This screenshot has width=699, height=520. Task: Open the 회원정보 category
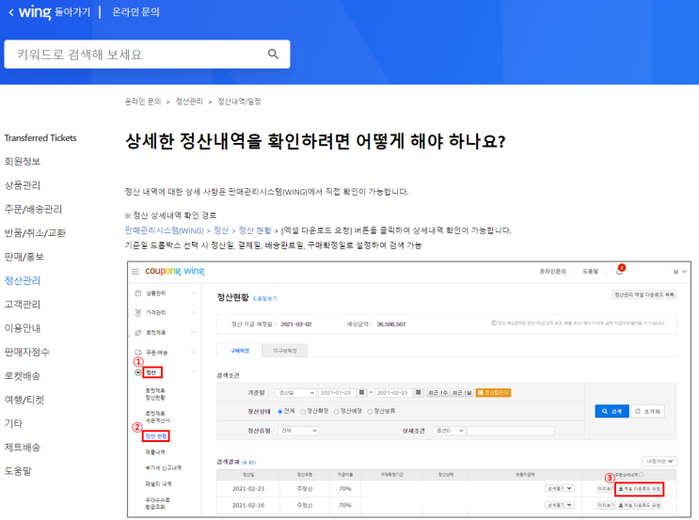point(23,162)
